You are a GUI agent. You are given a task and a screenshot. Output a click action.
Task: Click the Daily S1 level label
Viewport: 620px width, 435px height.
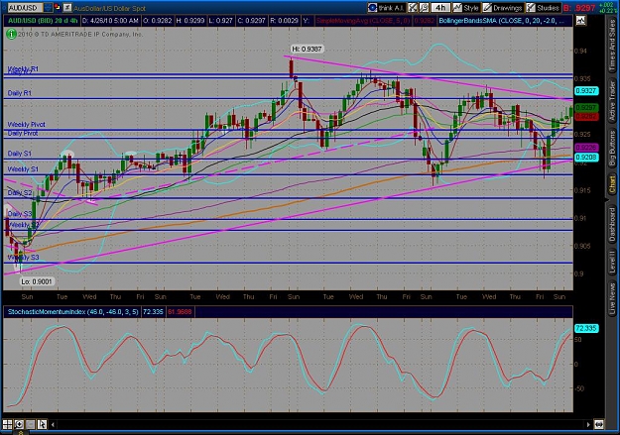(20, 154)
